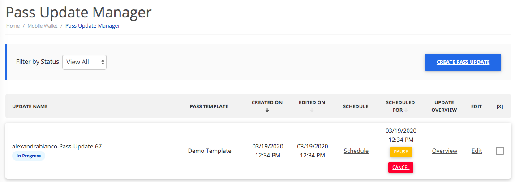
Task: Click the Demo Template cell
Action: tap(210, 151)
